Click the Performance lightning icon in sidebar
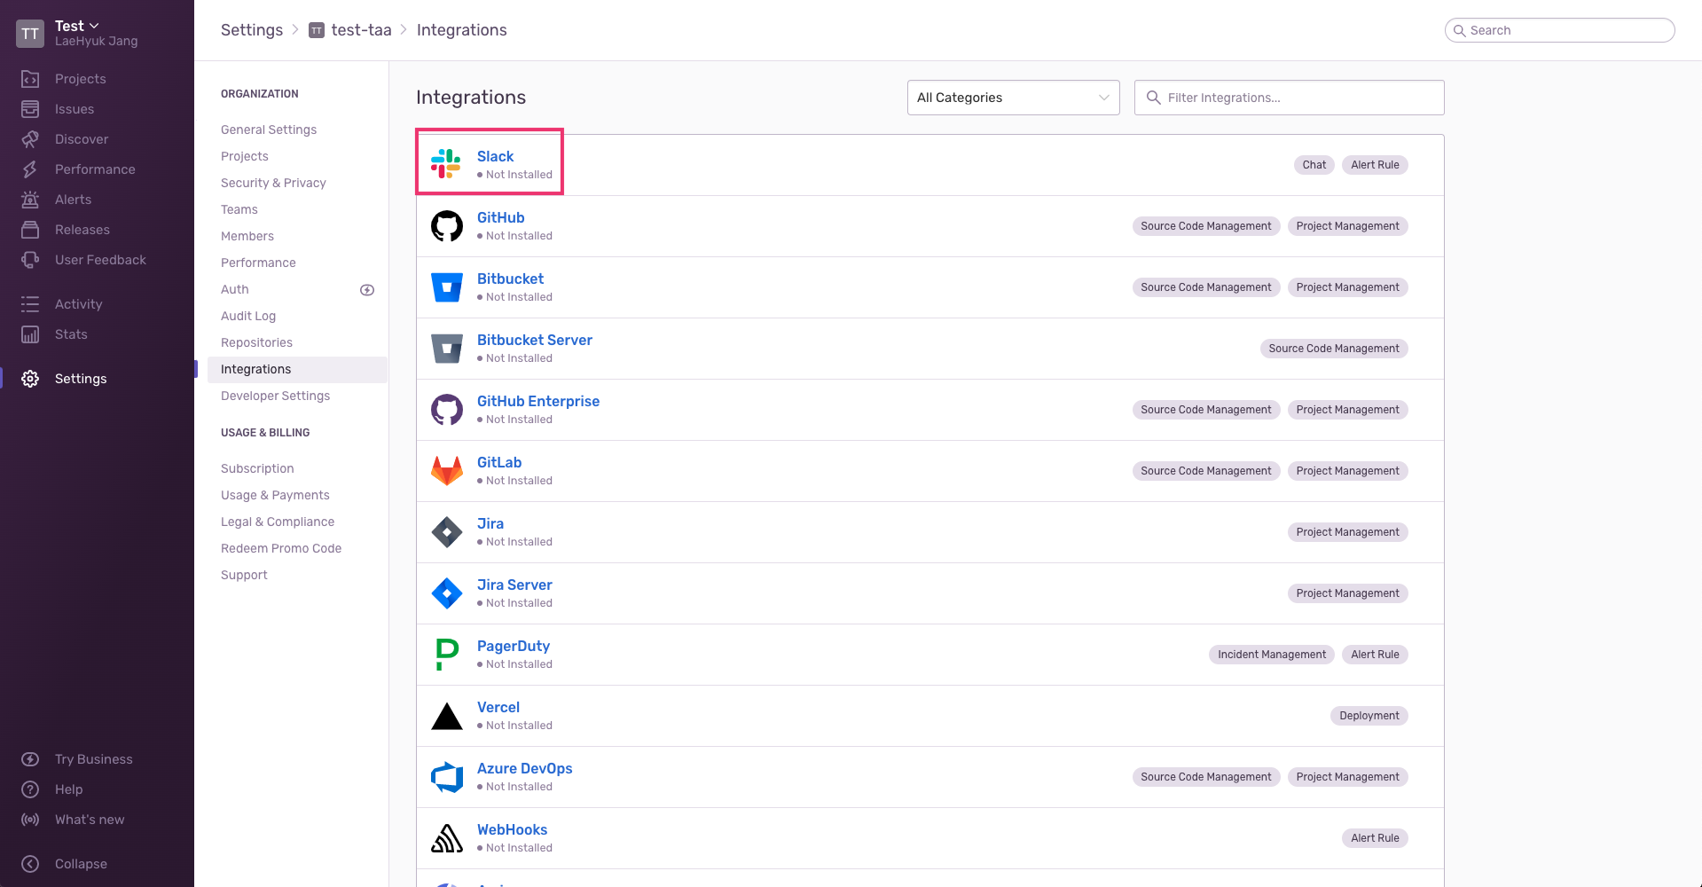This screenshot has width=1702, height=887. point(30,169)
